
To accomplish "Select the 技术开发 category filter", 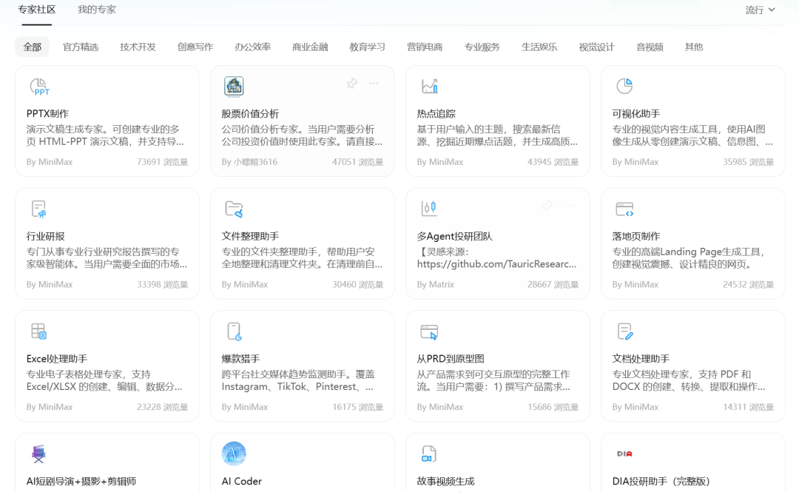I will pos(137,46).
